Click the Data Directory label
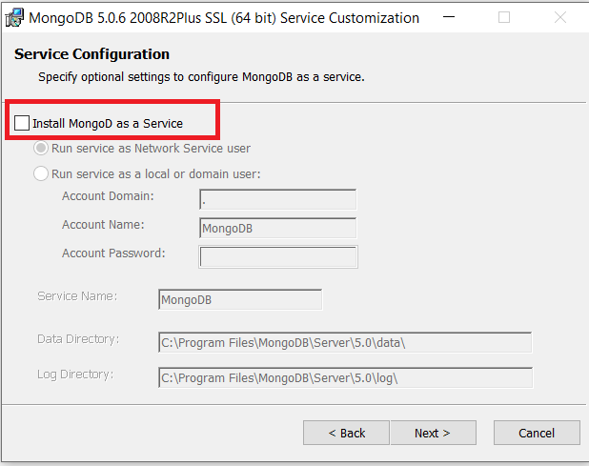The height and width of the screenshot is (466, 589). (78, 339)
